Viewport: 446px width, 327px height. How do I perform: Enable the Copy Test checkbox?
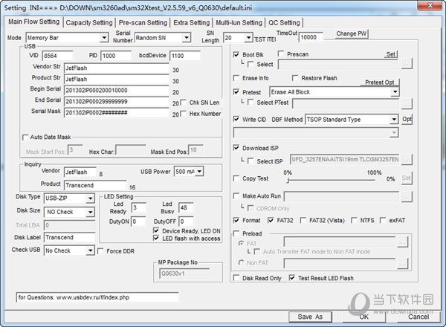click(236, 178)
